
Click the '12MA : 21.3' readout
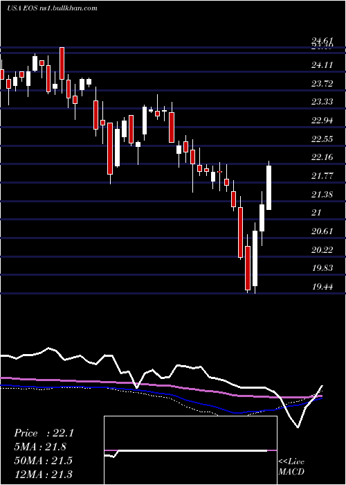43,474
